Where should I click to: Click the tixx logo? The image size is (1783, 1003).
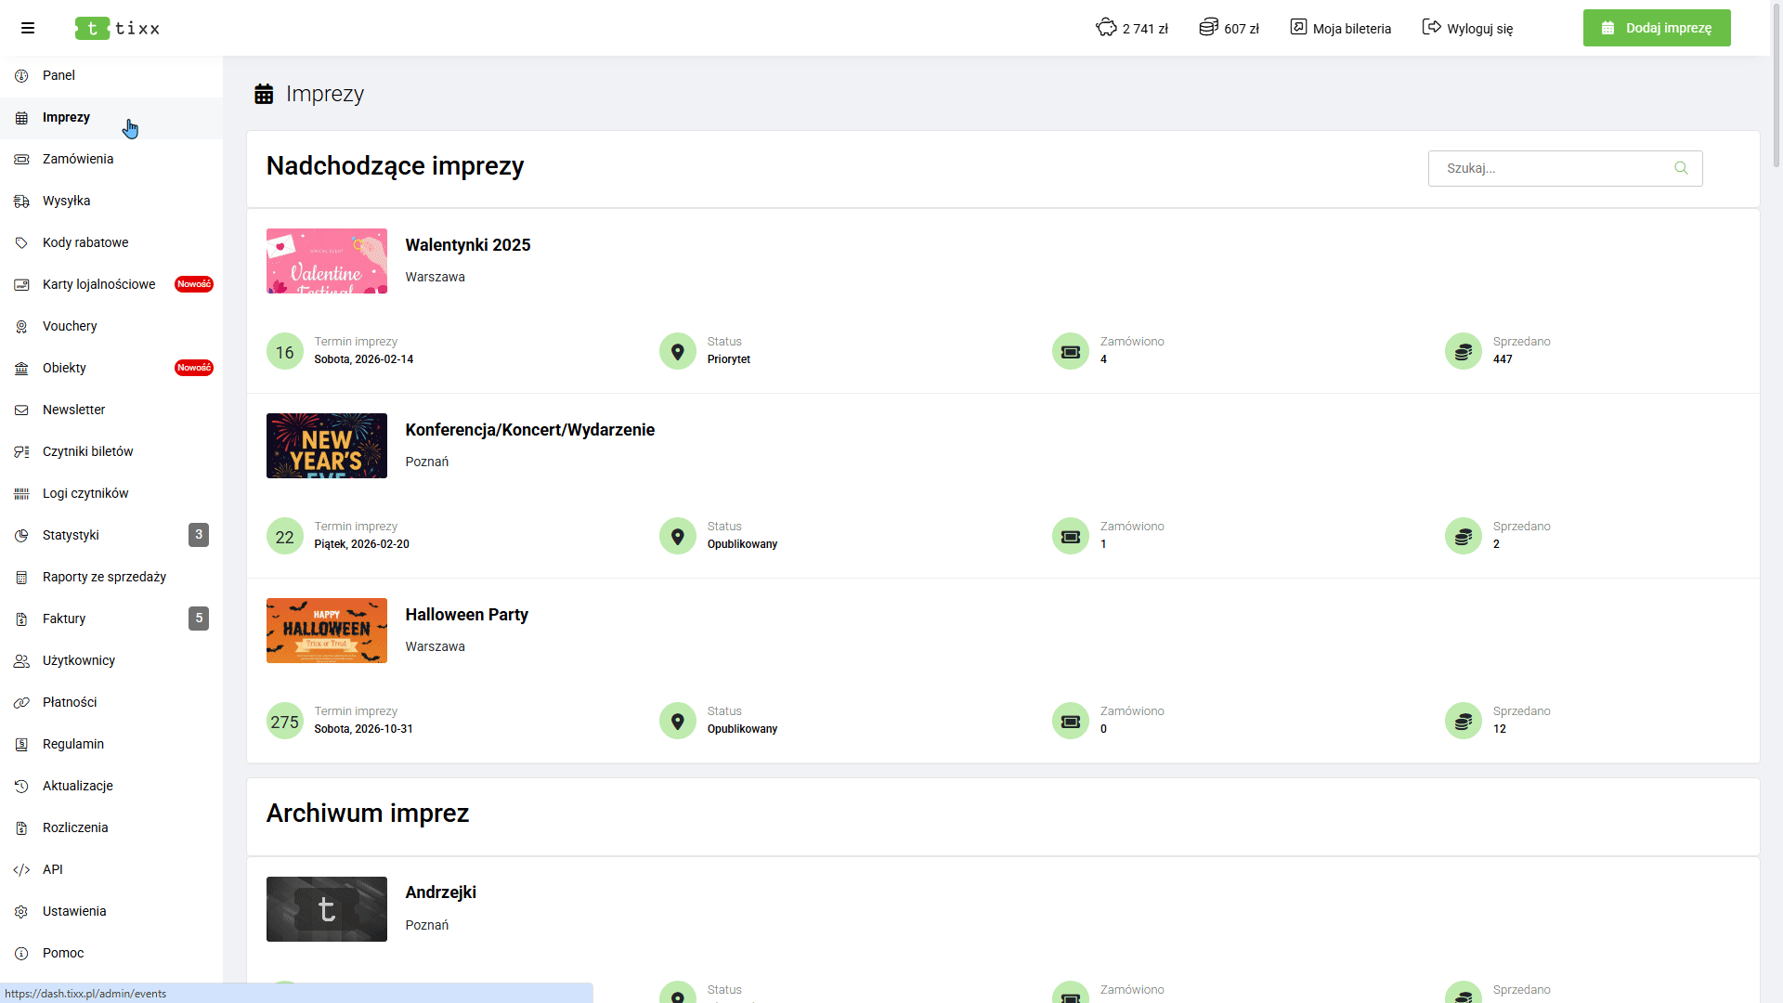[118, 28]
